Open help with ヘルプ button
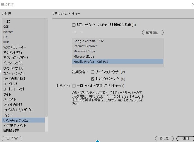This screenshot has width=194, height=142. 12,138
